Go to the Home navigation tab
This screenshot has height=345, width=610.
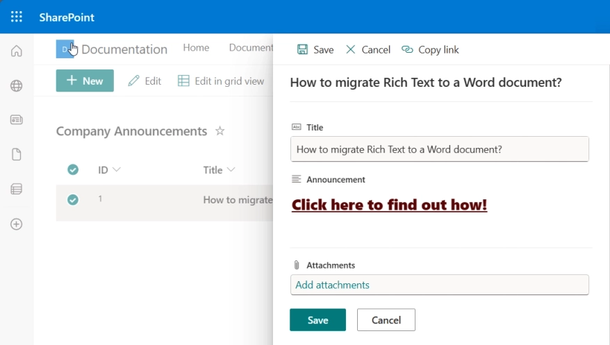click(x=196, y=48)
